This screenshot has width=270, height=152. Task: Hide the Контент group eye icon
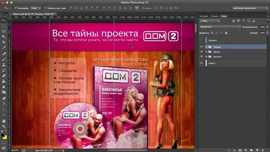coord(201,56)
